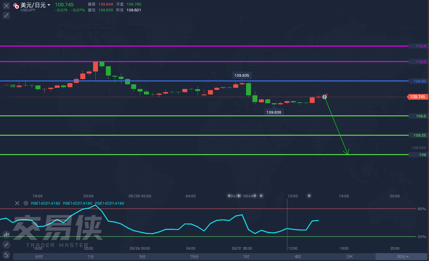
Task: Open the USDJPY symbol dropdown arrow
Action: 49,5
